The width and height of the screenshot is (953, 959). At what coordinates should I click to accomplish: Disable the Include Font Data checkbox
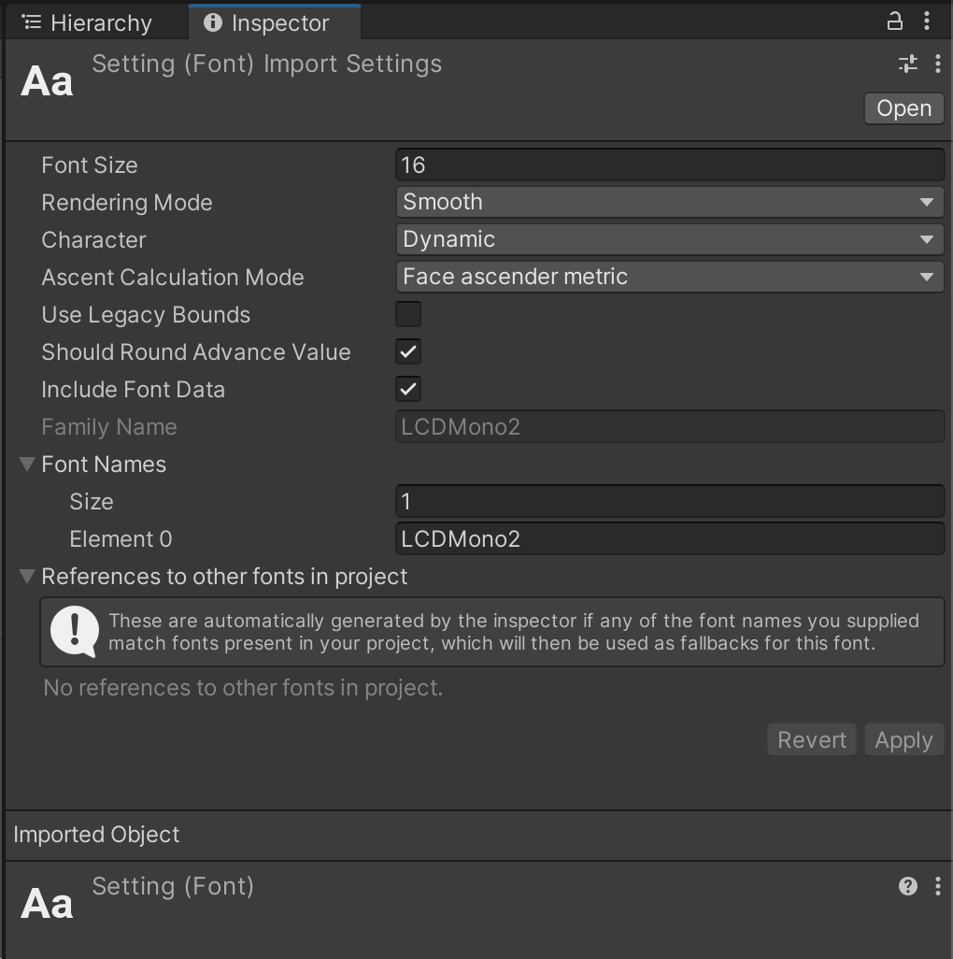[x=408, y=390]
